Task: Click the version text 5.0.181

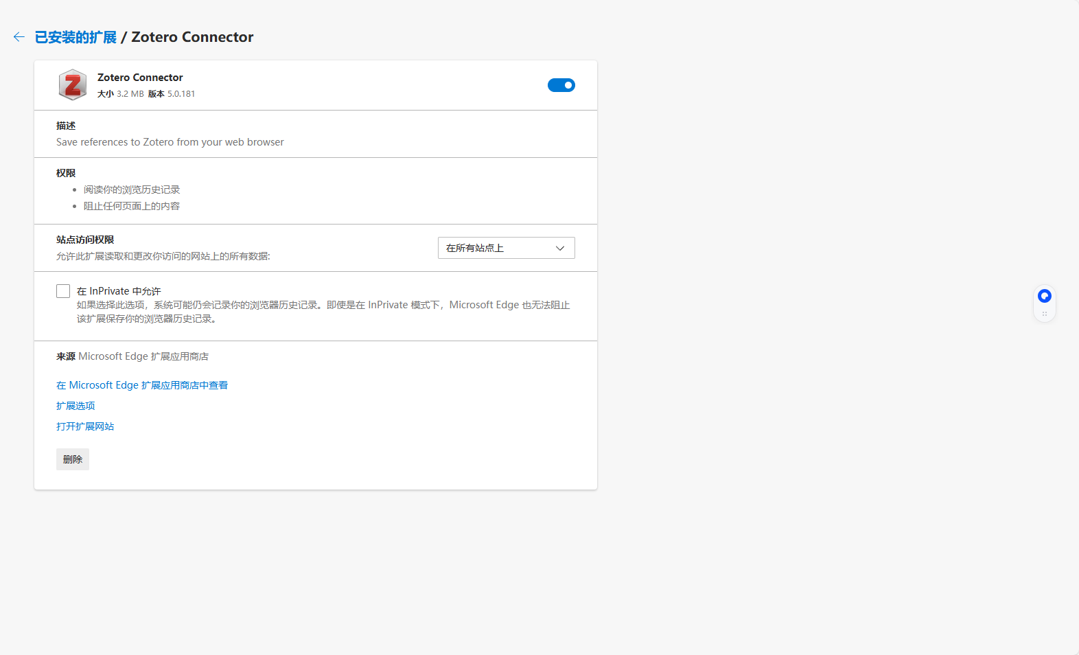Action: 181,94
